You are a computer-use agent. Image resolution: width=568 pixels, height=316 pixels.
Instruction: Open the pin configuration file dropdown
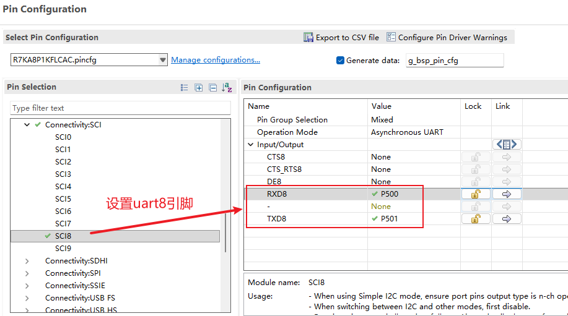pyautogui.click(x=163, y=60)
